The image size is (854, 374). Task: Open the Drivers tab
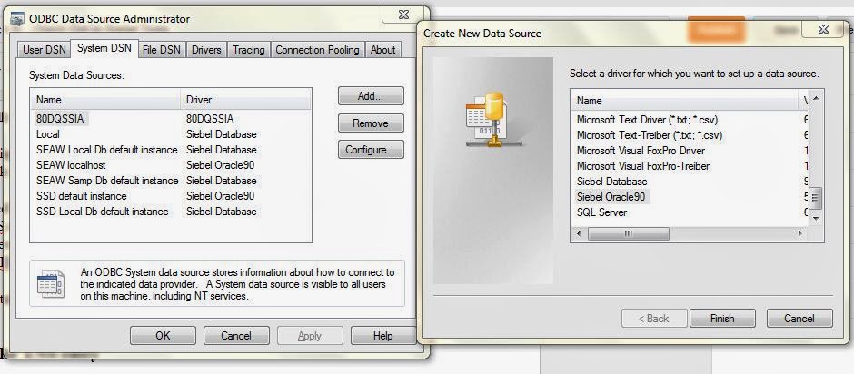pyautogui.click(x=206, y=50)
